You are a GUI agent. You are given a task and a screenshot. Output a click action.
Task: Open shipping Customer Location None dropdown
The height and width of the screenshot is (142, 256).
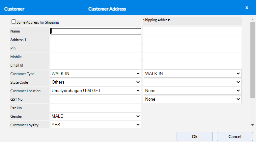click(192, 91)
